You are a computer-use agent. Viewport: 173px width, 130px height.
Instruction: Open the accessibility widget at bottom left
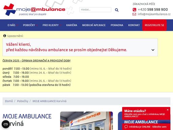point(6,124)
